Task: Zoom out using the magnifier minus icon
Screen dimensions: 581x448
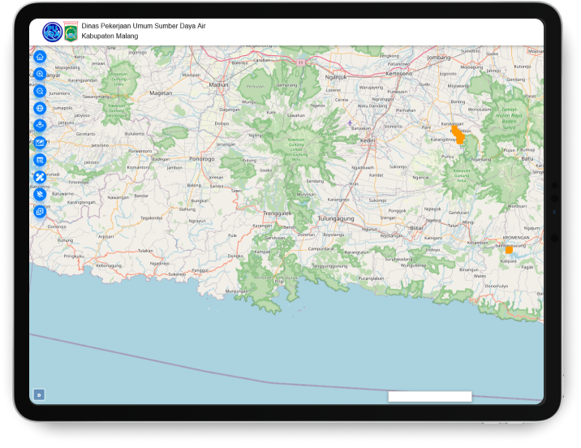Action: click(40, 91)
